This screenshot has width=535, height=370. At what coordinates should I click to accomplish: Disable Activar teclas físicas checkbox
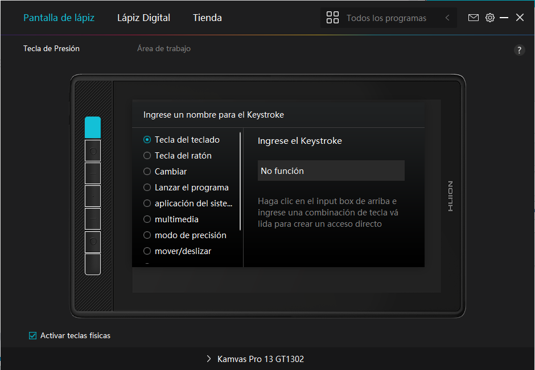click(x=32, y=336)
